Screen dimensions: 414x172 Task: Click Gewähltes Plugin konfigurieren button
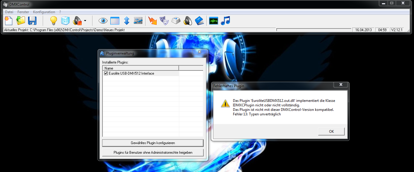[153, 143]
